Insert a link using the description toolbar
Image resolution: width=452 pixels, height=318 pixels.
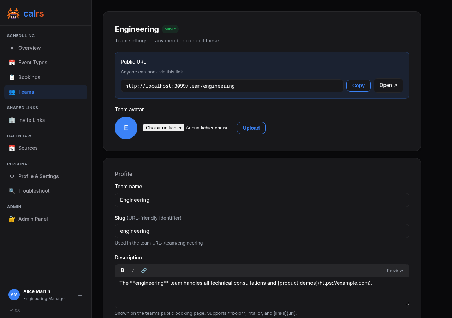pyautogui.click(x=144, y=270)
